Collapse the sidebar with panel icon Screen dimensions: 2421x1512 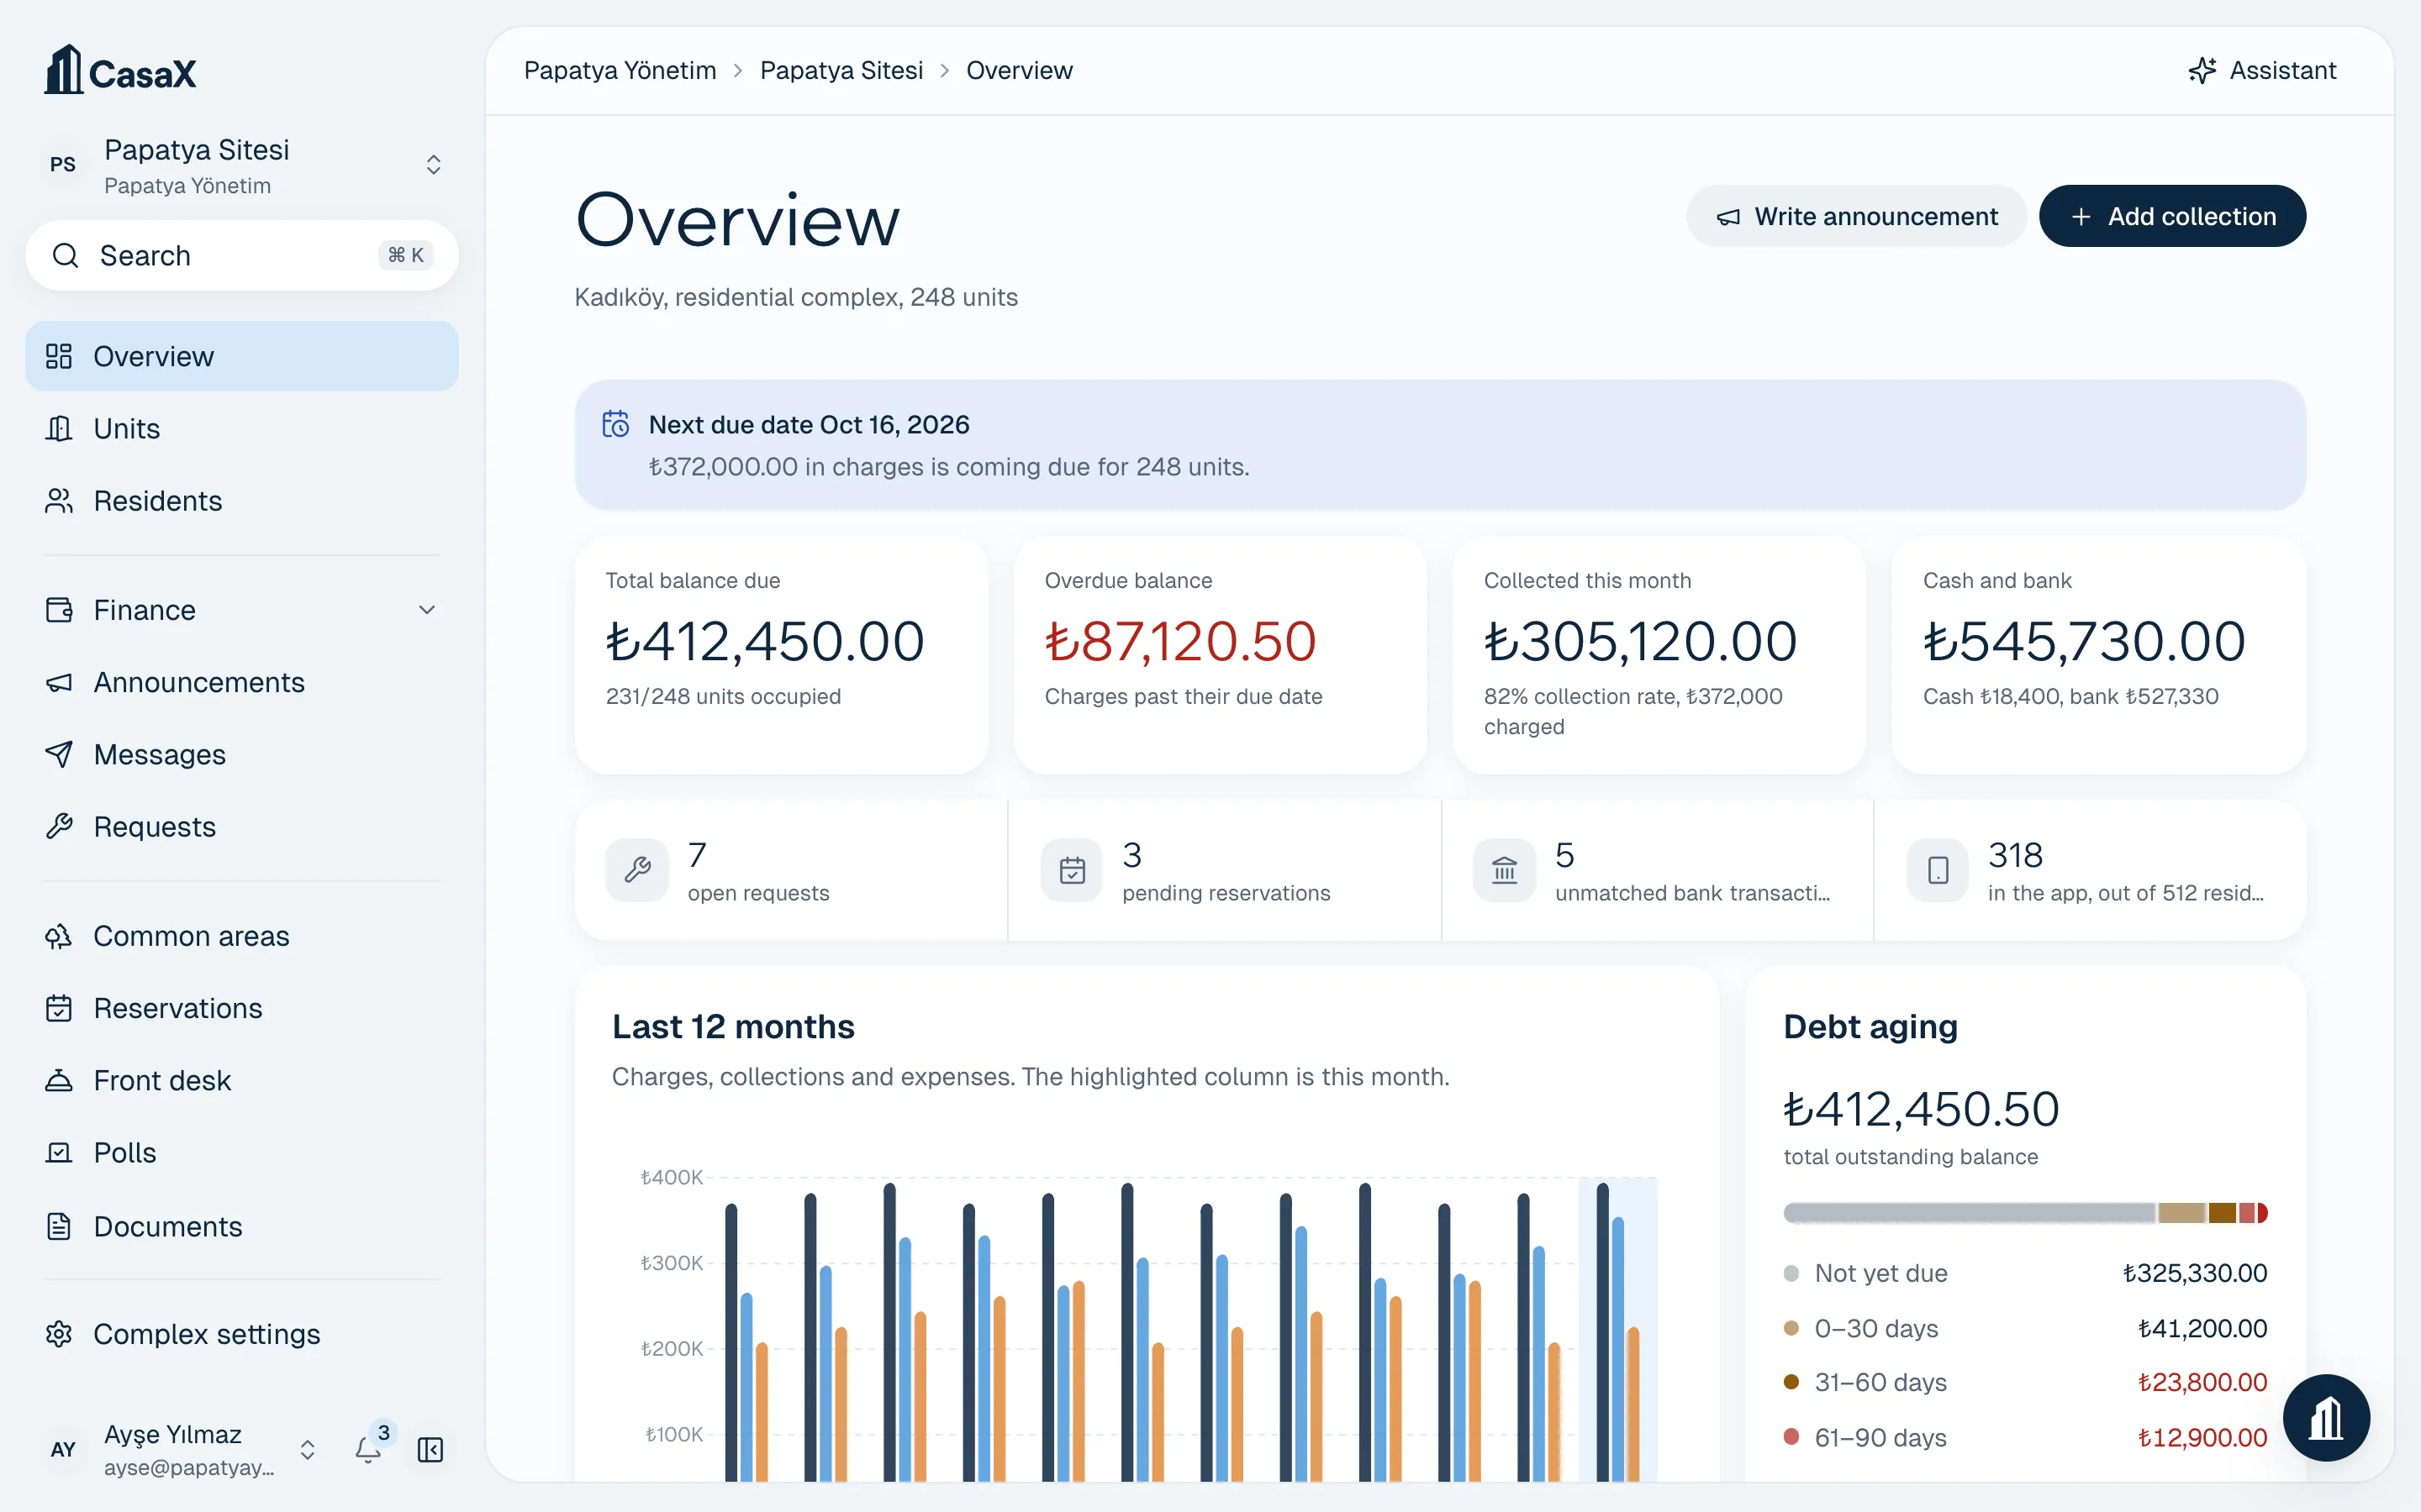point(430,1450)
